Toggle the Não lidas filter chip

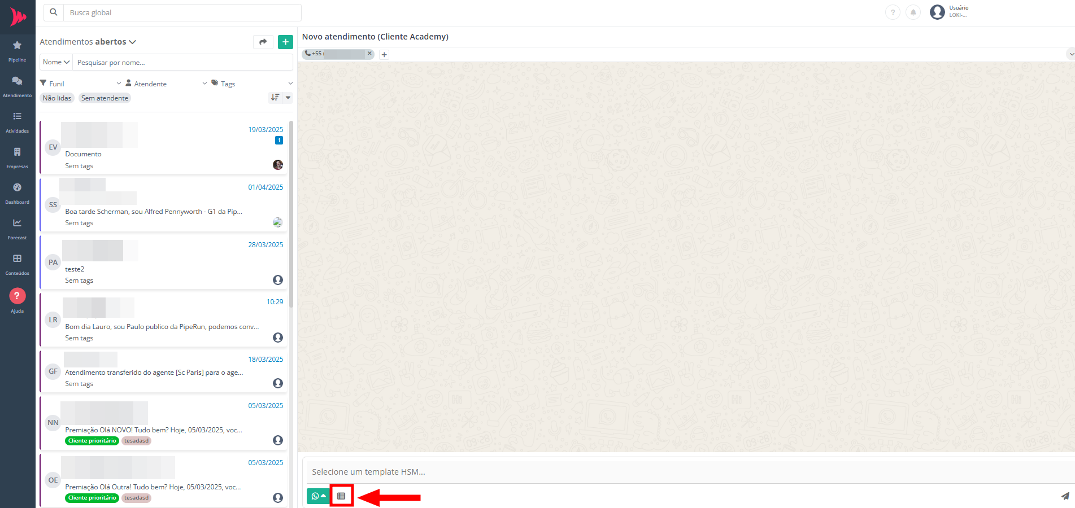click(x=57, y=98)
